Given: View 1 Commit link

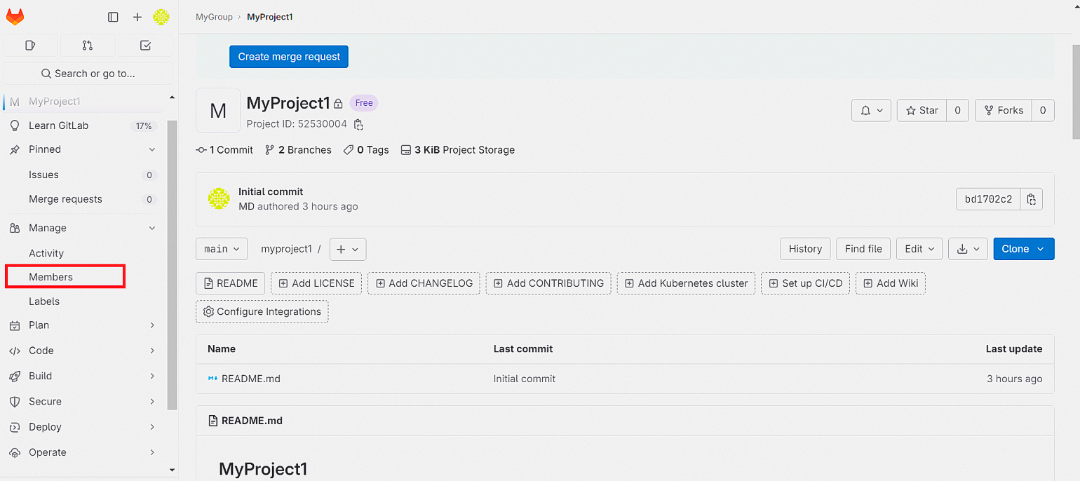Looking at the screenshot, I should pos(224,150).
